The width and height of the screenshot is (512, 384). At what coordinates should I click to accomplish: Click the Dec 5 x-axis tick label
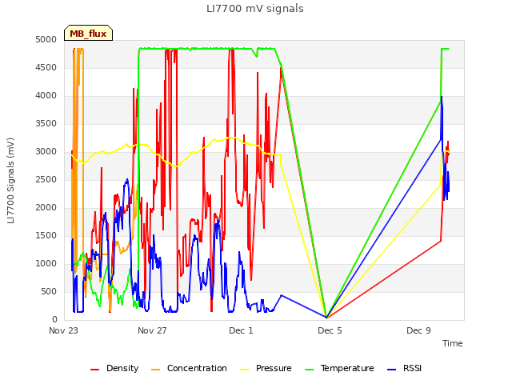pyautogui.click(x=330, y=330)
